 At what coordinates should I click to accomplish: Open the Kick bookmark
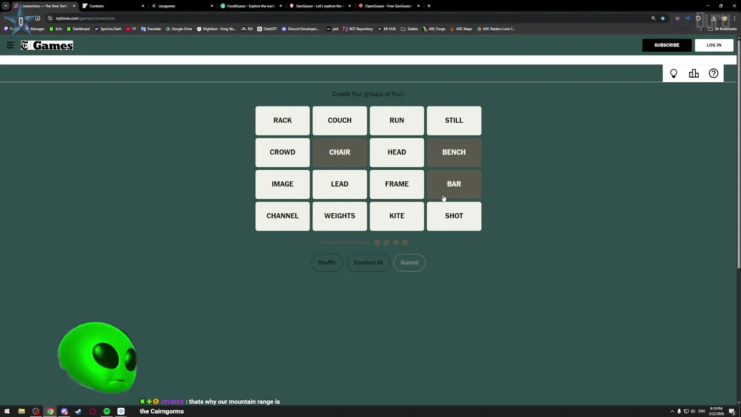click(x=56, y=29)
